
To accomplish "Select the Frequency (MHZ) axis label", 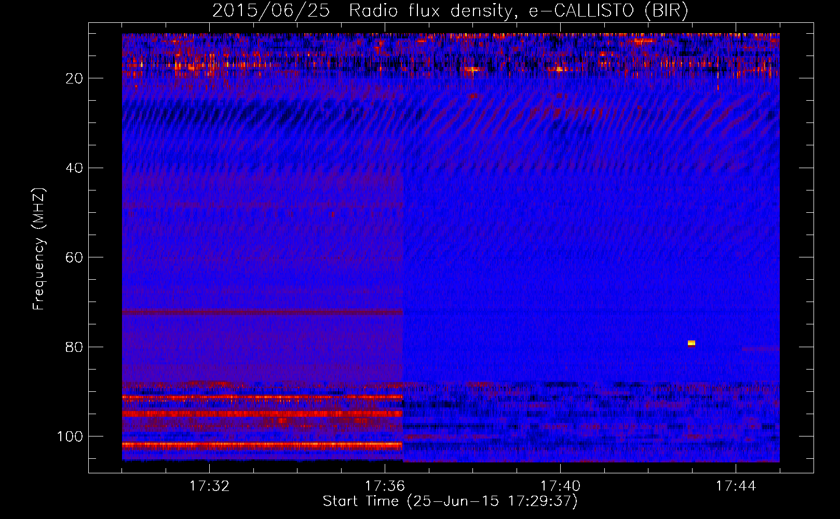I will (39, 249).
